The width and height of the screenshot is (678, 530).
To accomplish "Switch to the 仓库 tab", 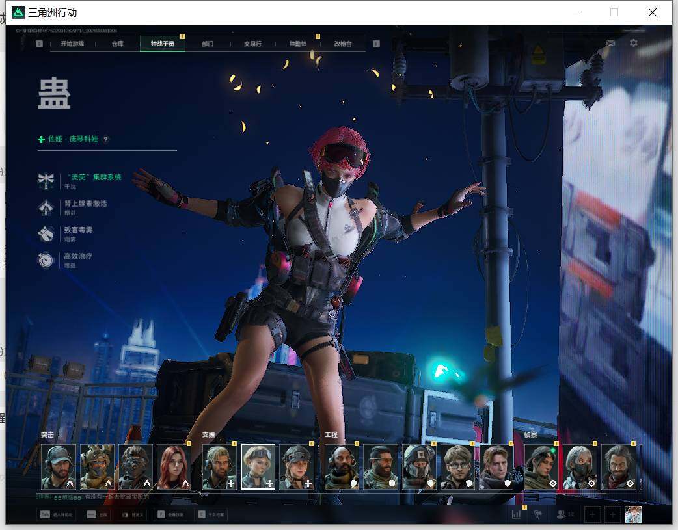I will click(118, 44).
